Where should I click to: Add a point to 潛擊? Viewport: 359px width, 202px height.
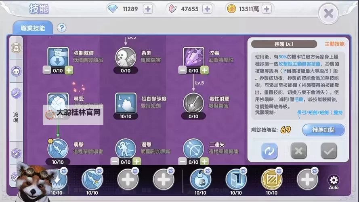pyautogui.click(x=136, y=162)
